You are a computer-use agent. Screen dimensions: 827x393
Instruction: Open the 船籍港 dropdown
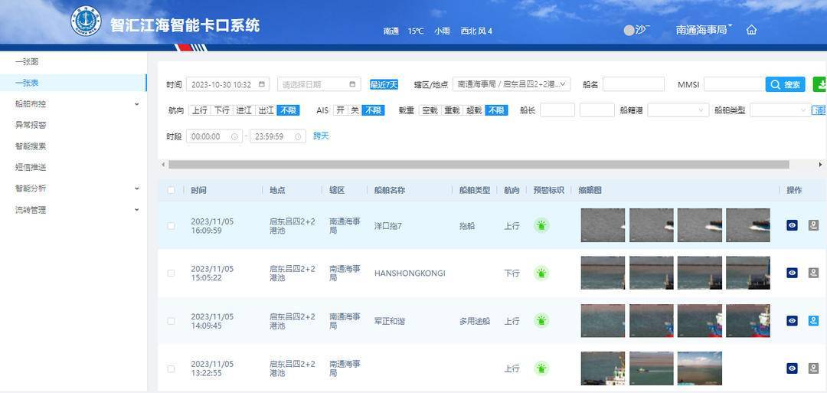tap(677, 110)
